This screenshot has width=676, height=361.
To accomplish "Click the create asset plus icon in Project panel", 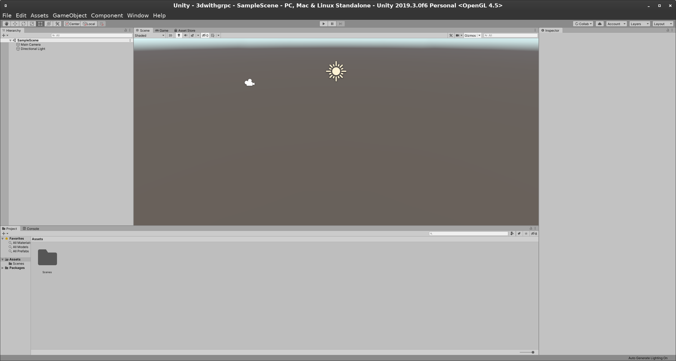I will pyautogui.click(x=4, y=233).
